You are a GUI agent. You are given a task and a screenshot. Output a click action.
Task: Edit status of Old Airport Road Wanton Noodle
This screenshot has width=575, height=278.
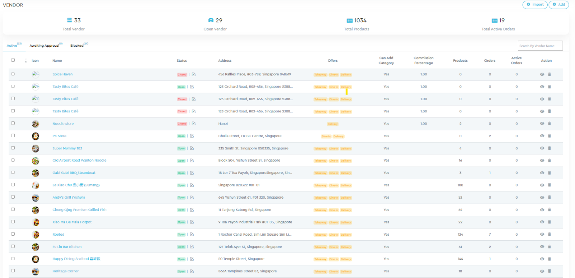[192, 161]
